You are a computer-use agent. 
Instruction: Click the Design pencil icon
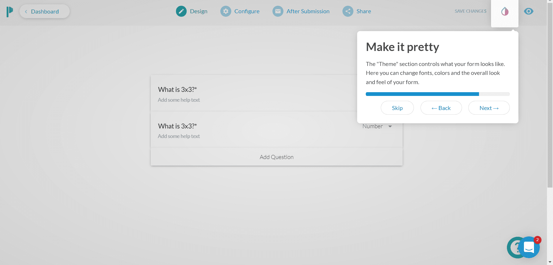pos(181,11)
